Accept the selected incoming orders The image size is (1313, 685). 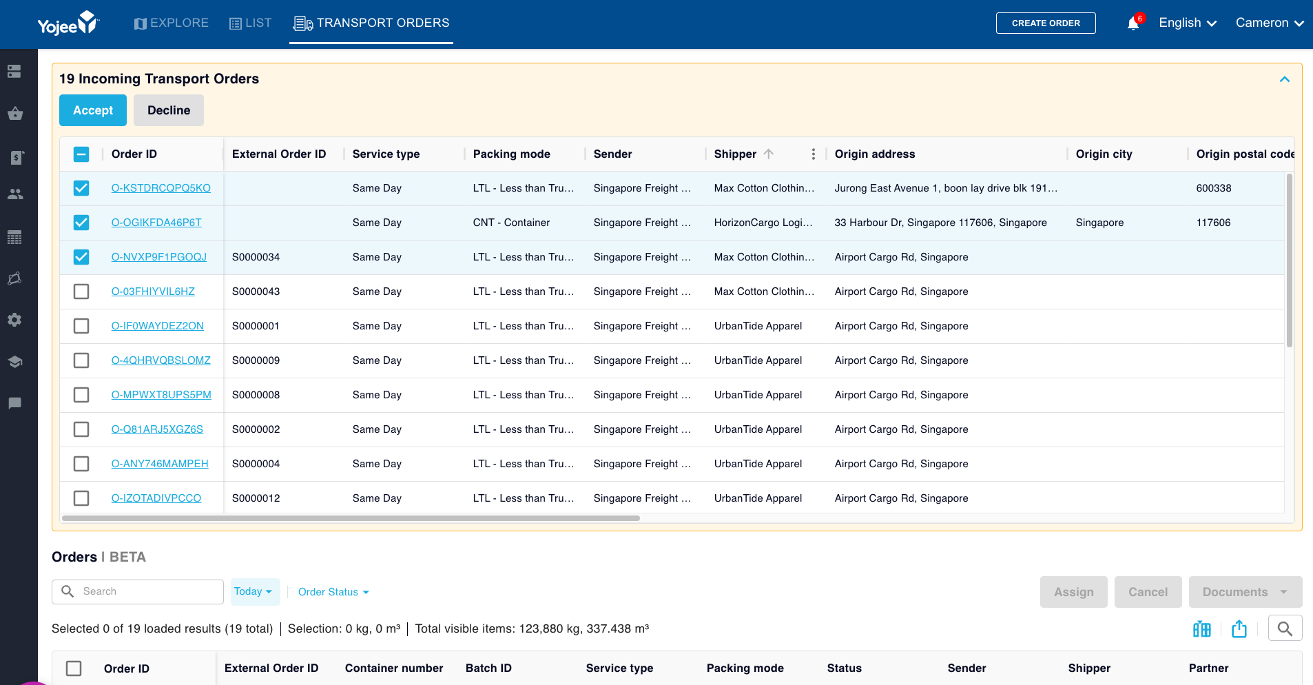click(93, 110)
